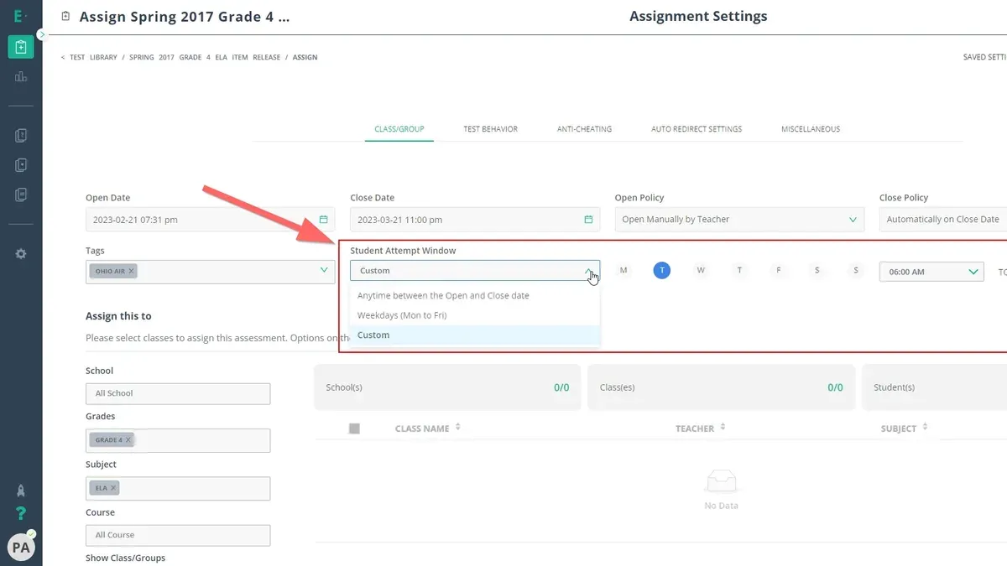Sort by TEACHER column arrows

coord(723,428)
